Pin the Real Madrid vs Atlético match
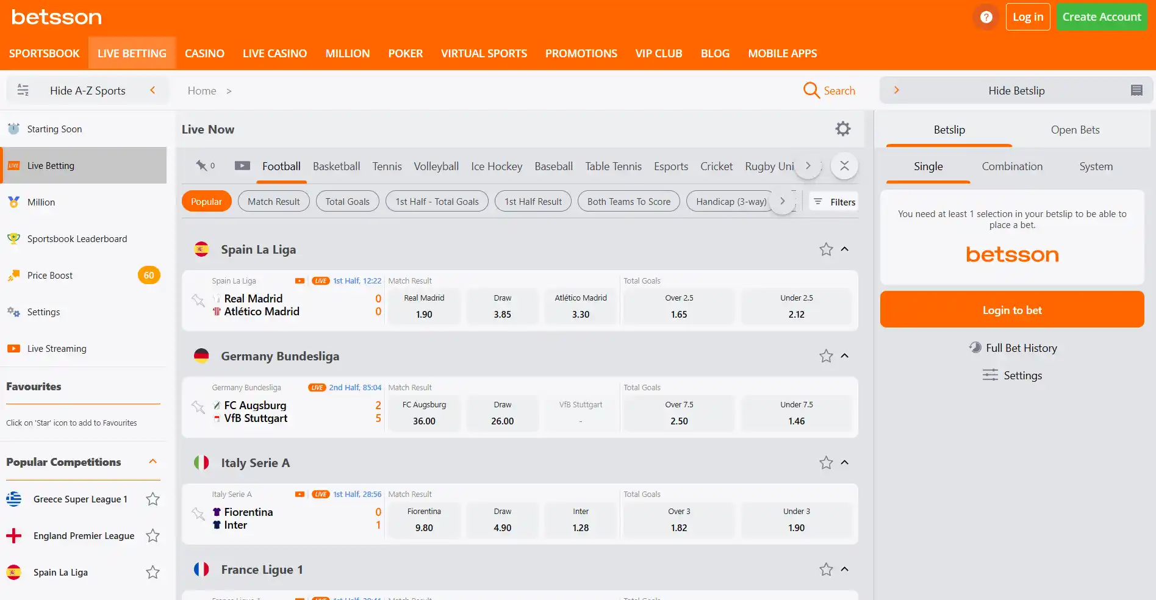The height and width of the screenshot is (600, 1156). click(198, 300)
